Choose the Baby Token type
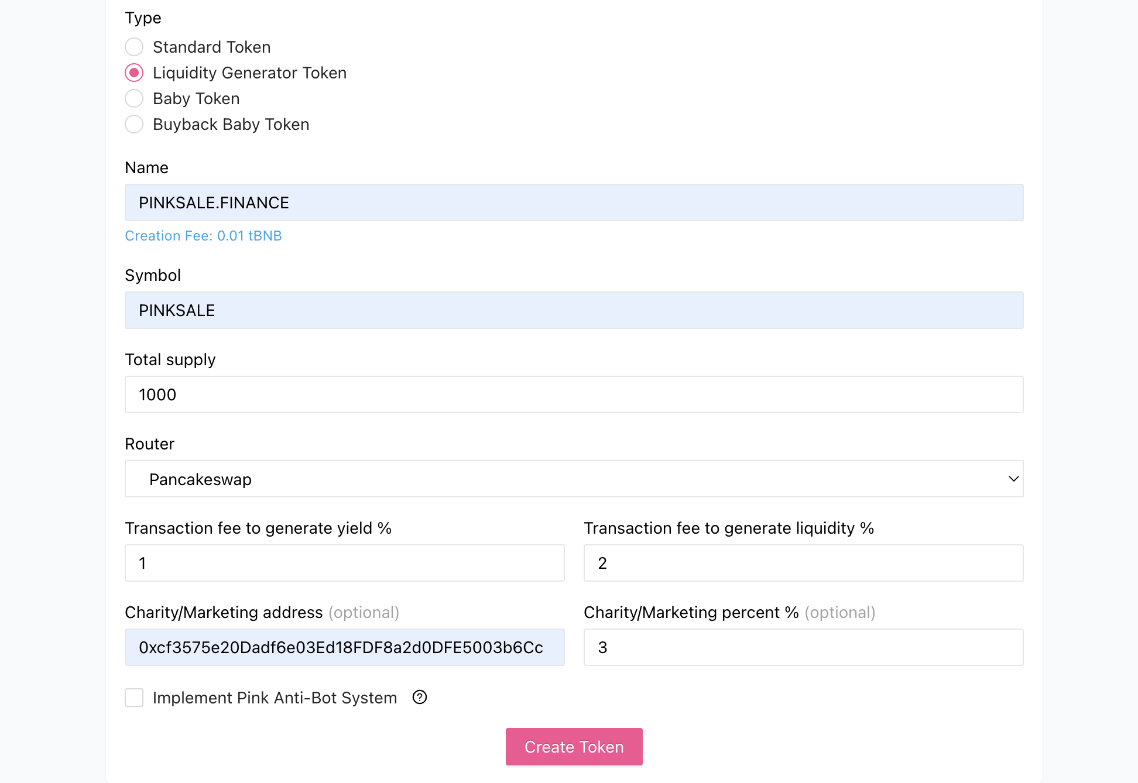 click(x=134, y=98)
